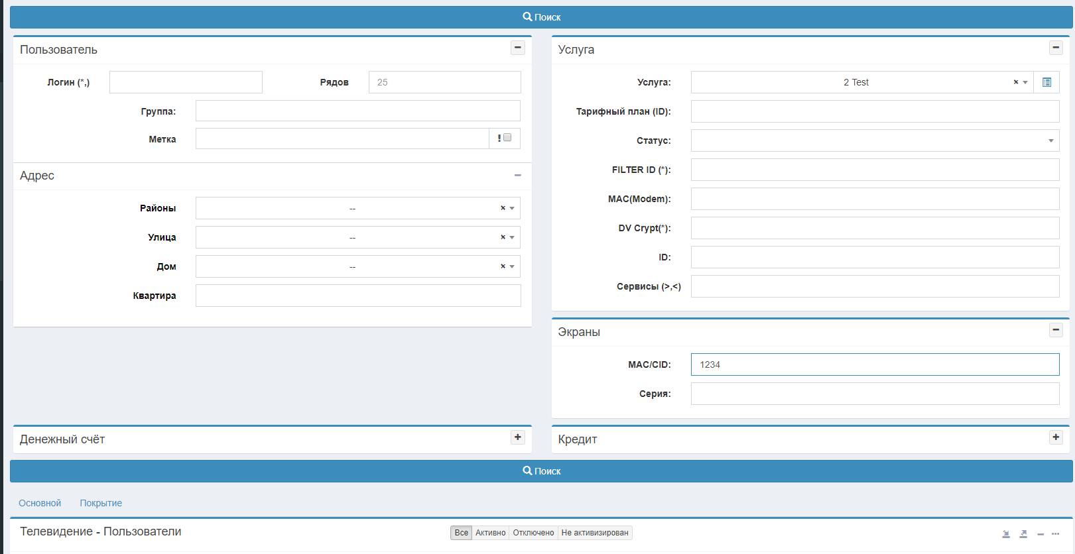The height and width of the screenshot is (554, 1075).
Task: Select the Не активизирован status filter
Action: tap(594, 533)
